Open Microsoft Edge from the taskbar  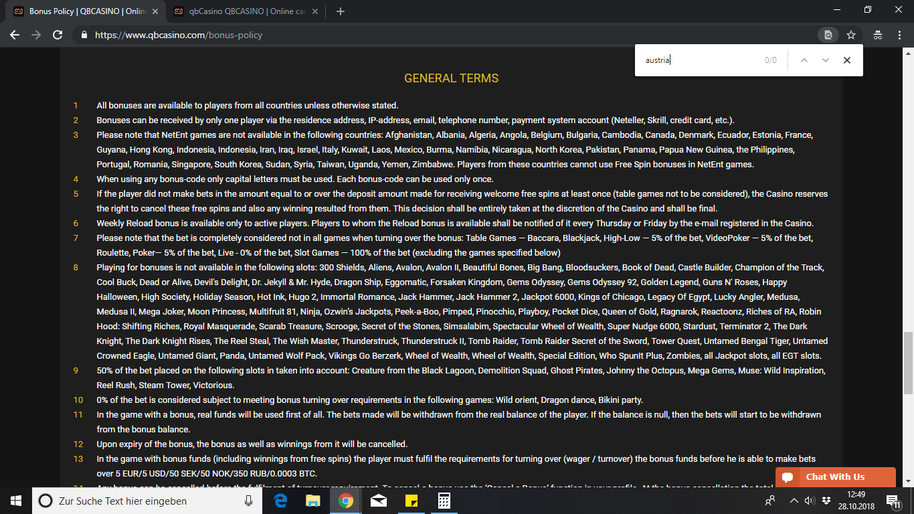point(280,501)
